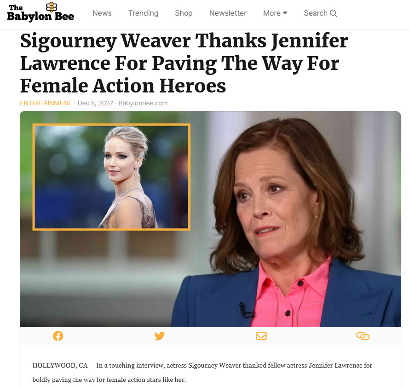Click the Dec 8, 2022 date

pos(96,103)
